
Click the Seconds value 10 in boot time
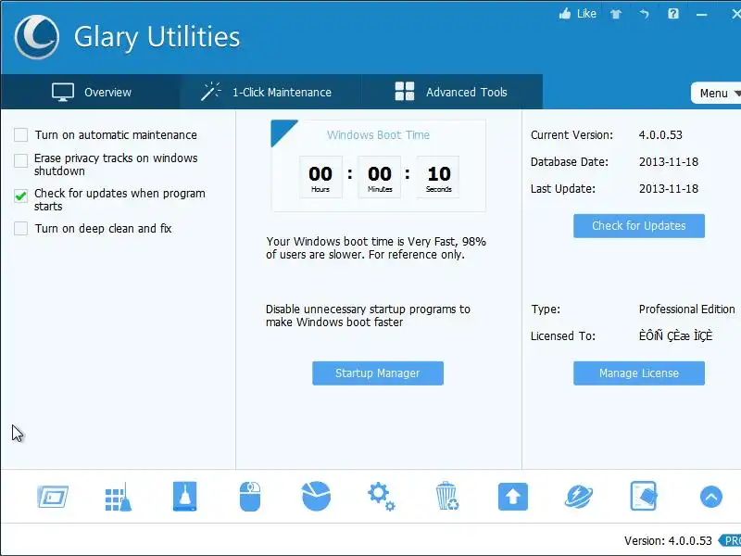point(439,174)
